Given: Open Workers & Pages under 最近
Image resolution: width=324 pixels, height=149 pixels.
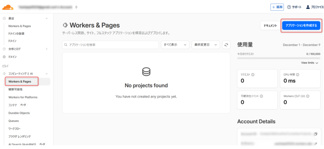Looking at the screenshot, I should [19, 26].
